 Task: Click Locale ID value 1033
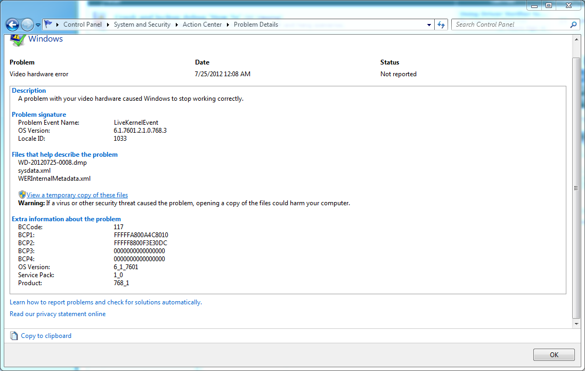(x=120, y=139)
